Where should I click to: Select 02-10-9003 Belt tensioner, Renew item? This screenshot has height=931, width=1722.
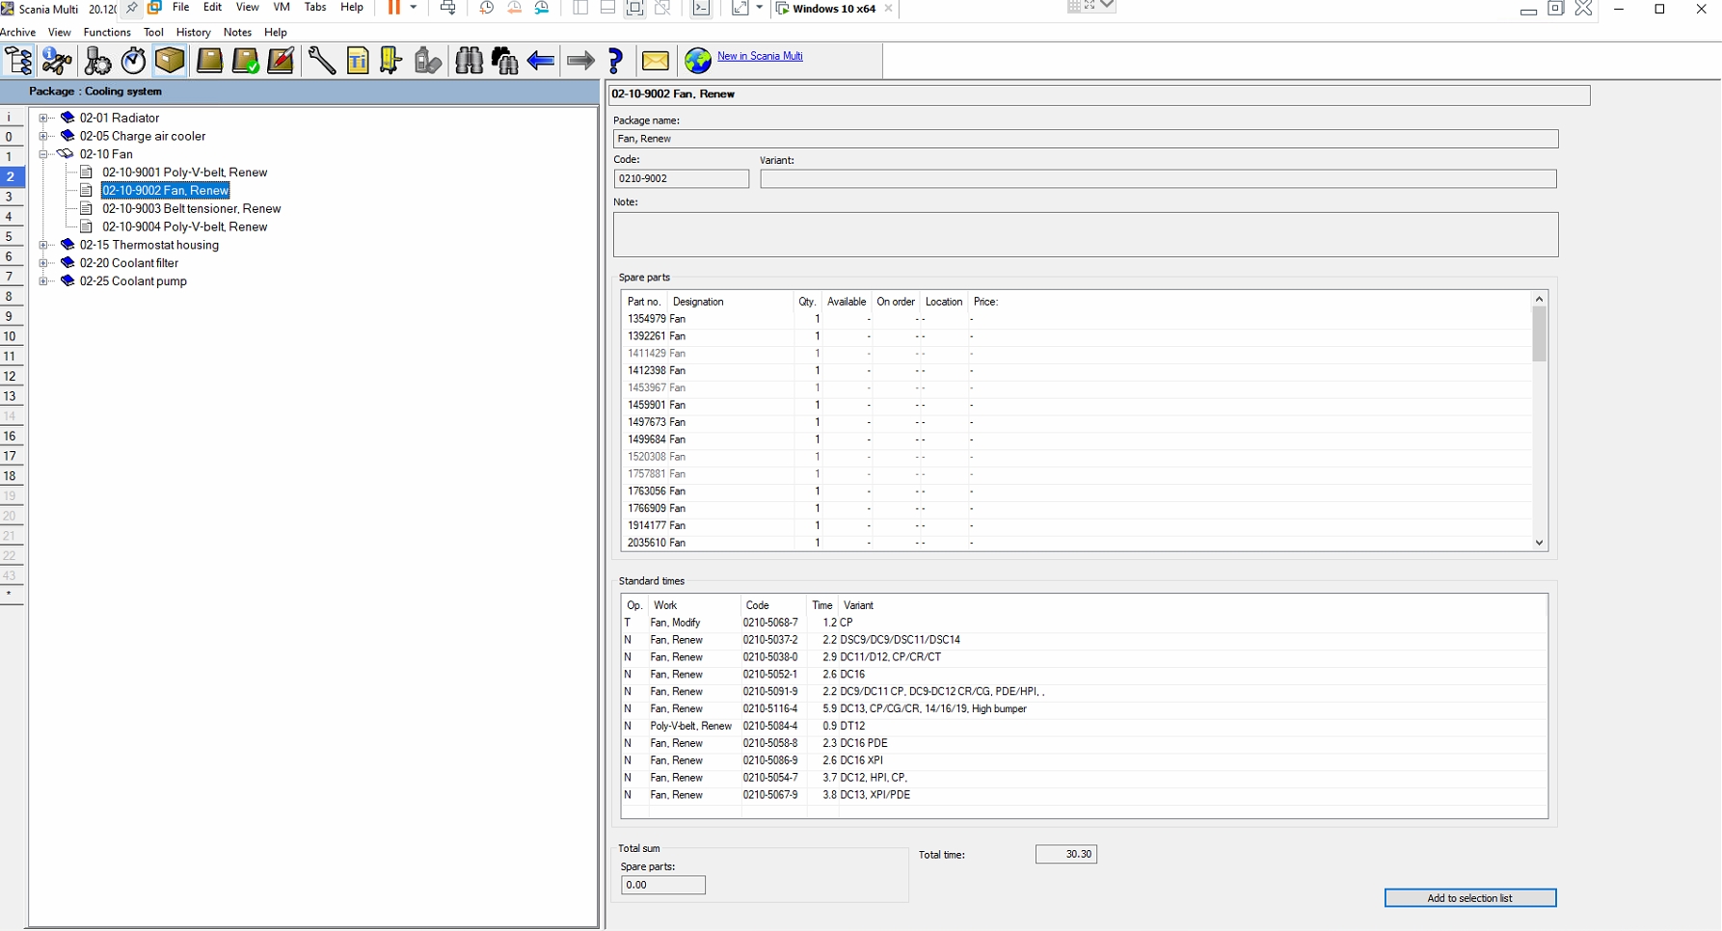tap(191, 209)
